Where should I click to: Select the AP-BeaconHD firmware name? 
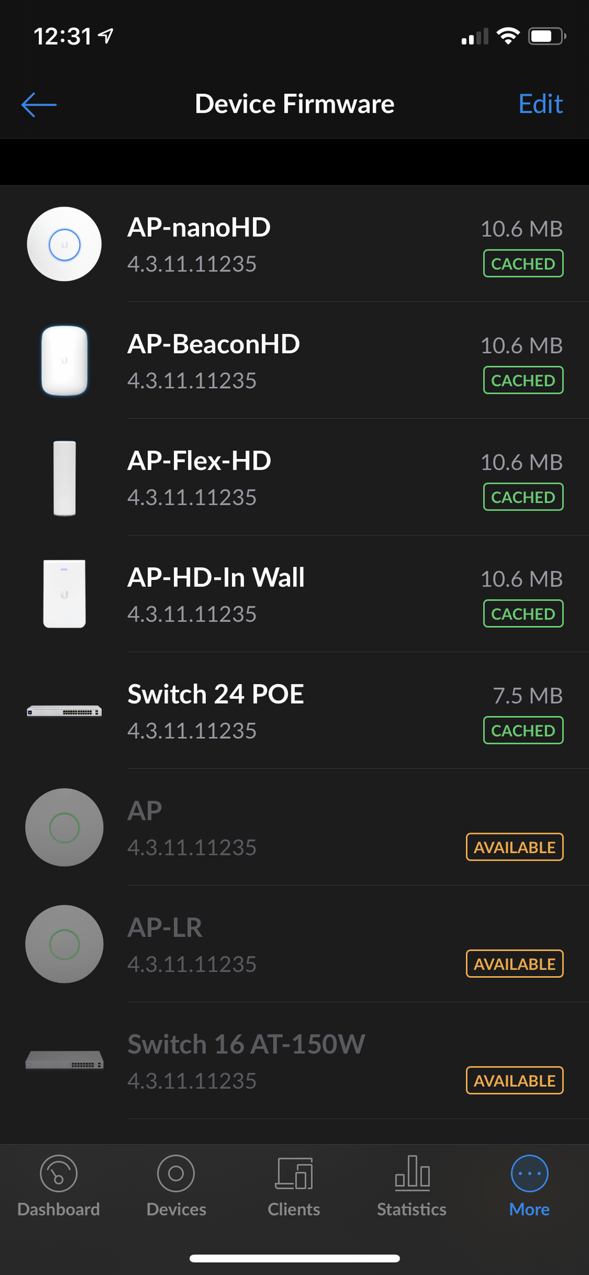click(214, 344)
